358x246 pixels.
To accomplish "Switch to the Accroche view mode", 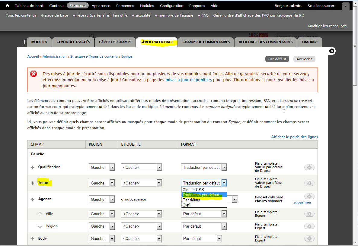I will [304, 59].
